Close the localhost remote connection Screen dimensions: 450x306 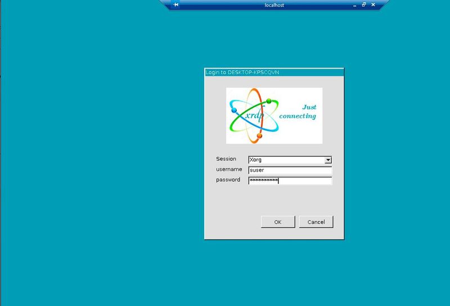click(x=373, y=4)
